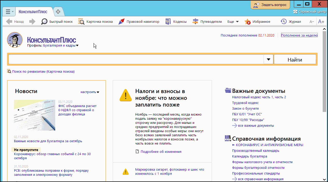The height and width of the screenshot is (182, 328).
Task: Click document icon next to Подробнее
Action: click(x=138, y=151)
